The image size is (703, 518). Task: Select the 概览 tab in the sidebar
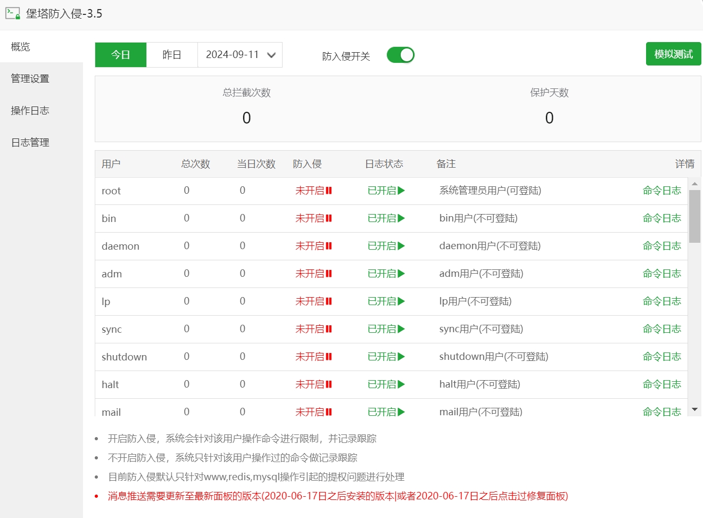20,46
